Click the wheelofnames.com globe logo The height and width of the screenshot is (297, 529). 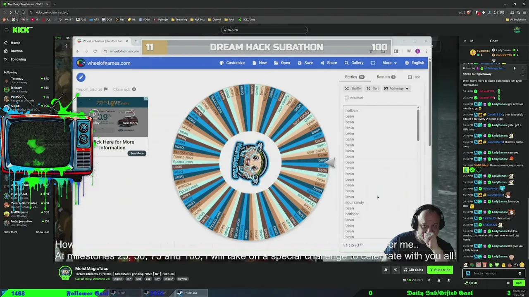coord(81,63)
